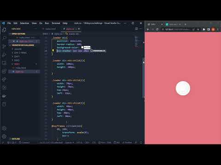
Task: Click the .loader div breadcrumb segment
Action: pyautogui.click(x=72, y=34)
